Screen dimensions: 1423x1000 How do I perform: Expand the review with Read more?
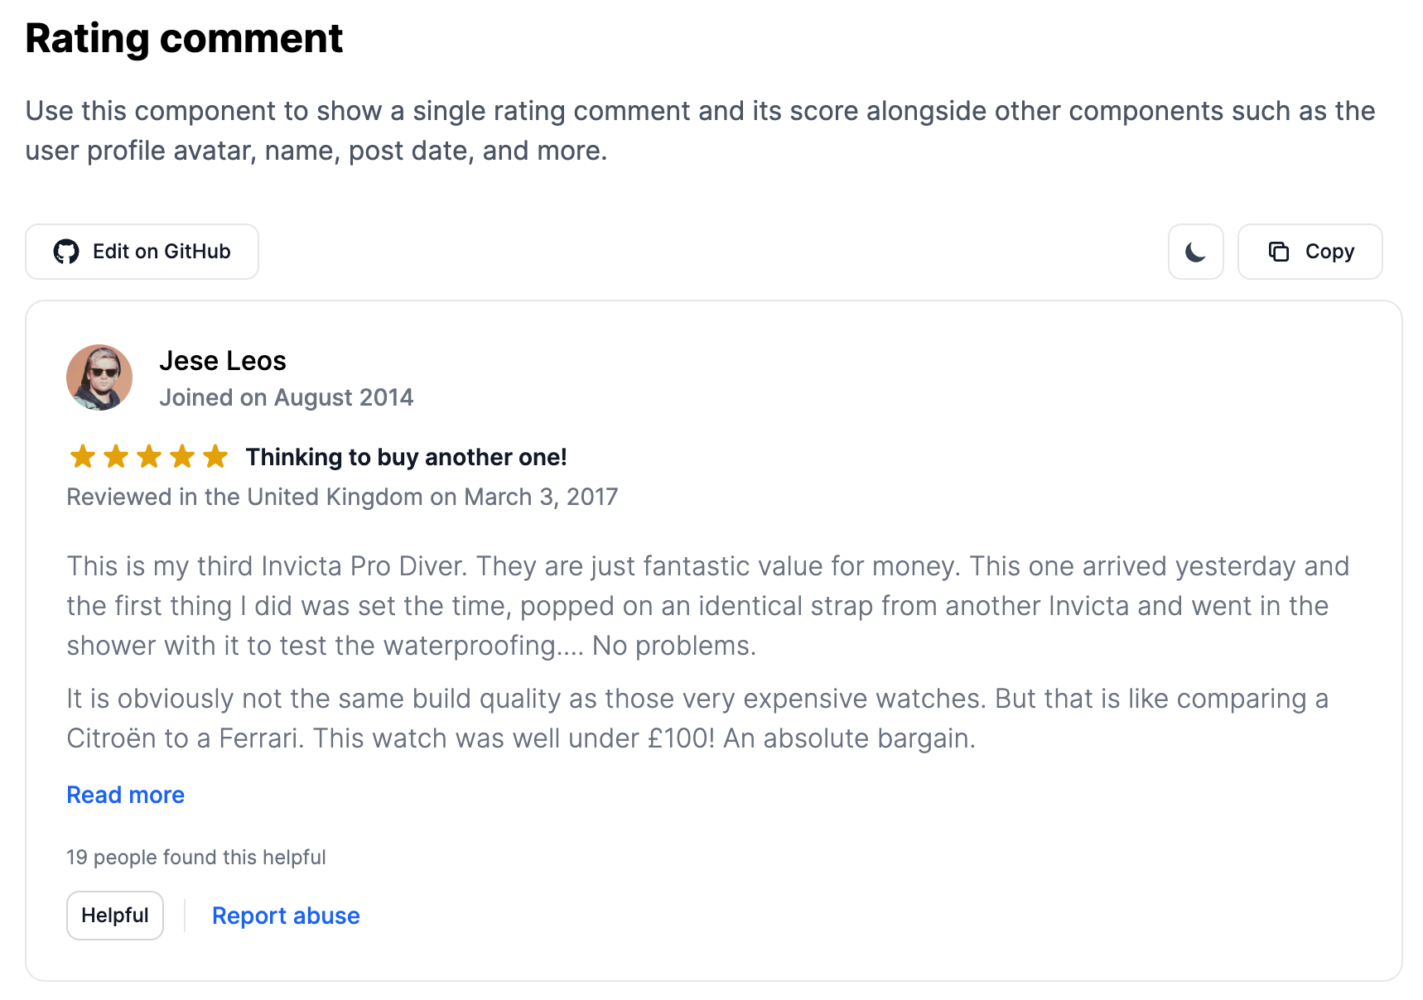[125, 795]
